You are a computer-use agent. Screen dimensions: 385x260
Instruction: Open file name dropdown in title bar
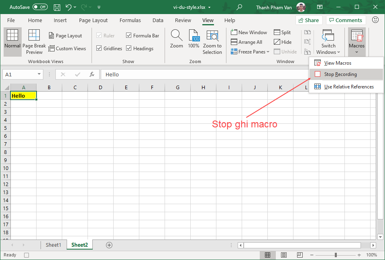point(210,8)
